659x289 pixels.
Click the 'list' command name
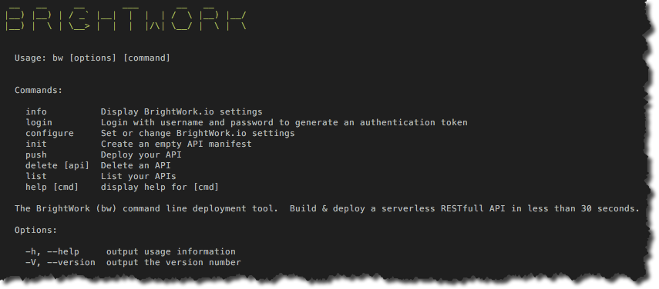tap(36, 176)
